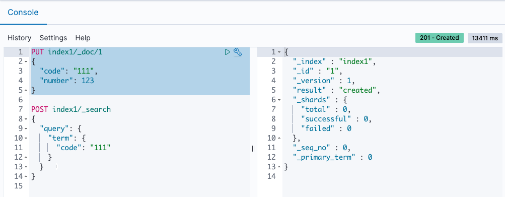The width and height of the screenshot is (505, 197).
Task: Collapse response root object at line 1
Action: click(x=279, y=52)
